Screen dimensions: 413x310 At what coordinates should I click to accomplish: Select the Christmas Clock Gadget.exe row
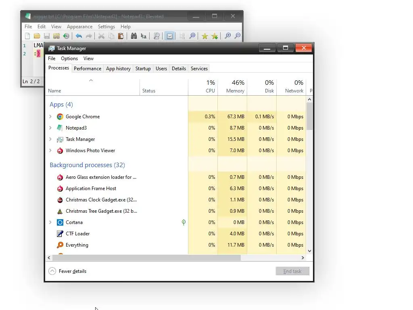coord(175,200)
